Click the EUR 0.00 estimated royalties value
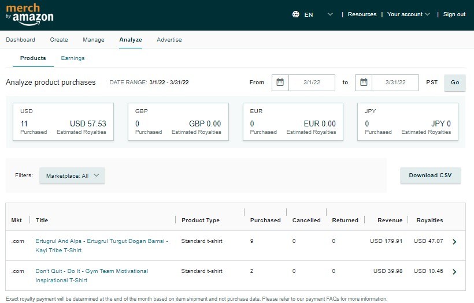 pos(320,124)
